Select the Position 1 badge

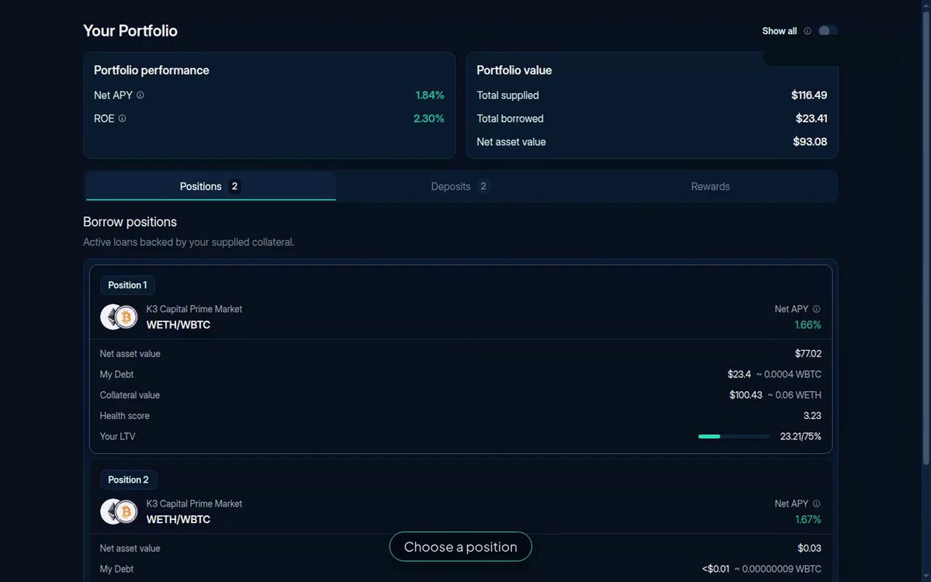(127, 285)
